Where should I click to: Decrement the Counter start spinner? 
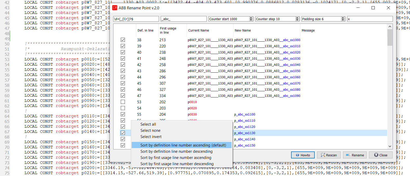(x=251, y=20)
